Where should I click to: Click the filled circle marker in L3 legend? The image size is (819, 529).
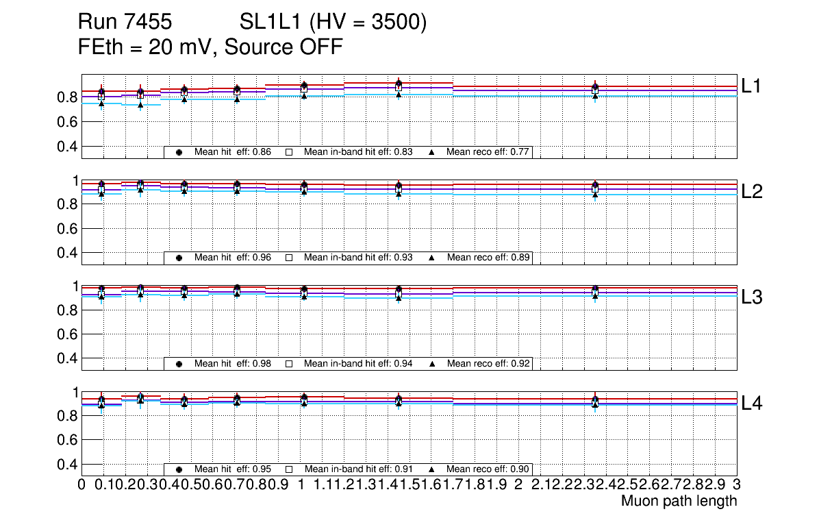179,364
